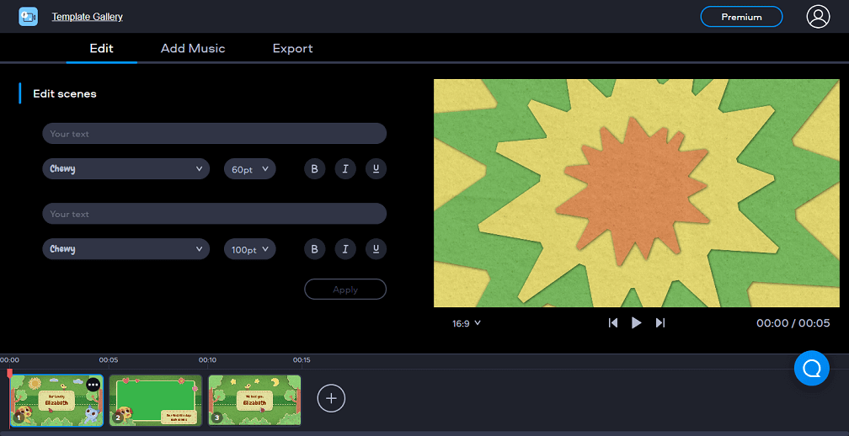
Task: Click the 00:10 mark on timeline ruler
Action: click(207, 359)
